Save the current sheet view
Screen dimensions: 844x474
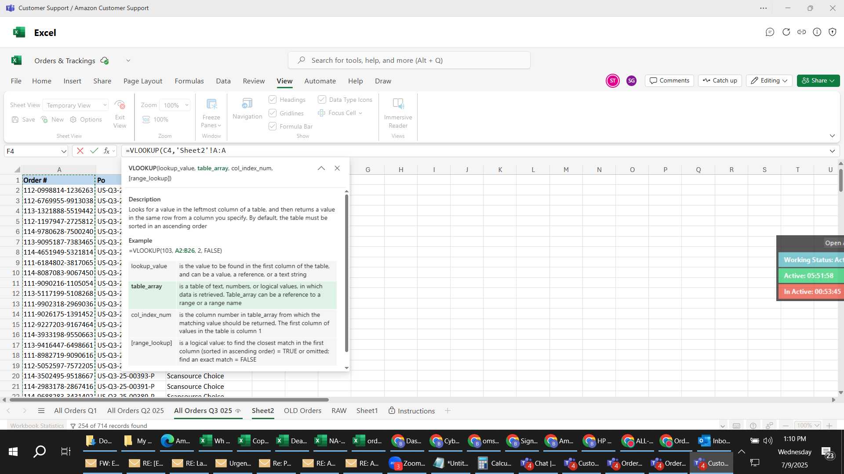click(23, 119)
